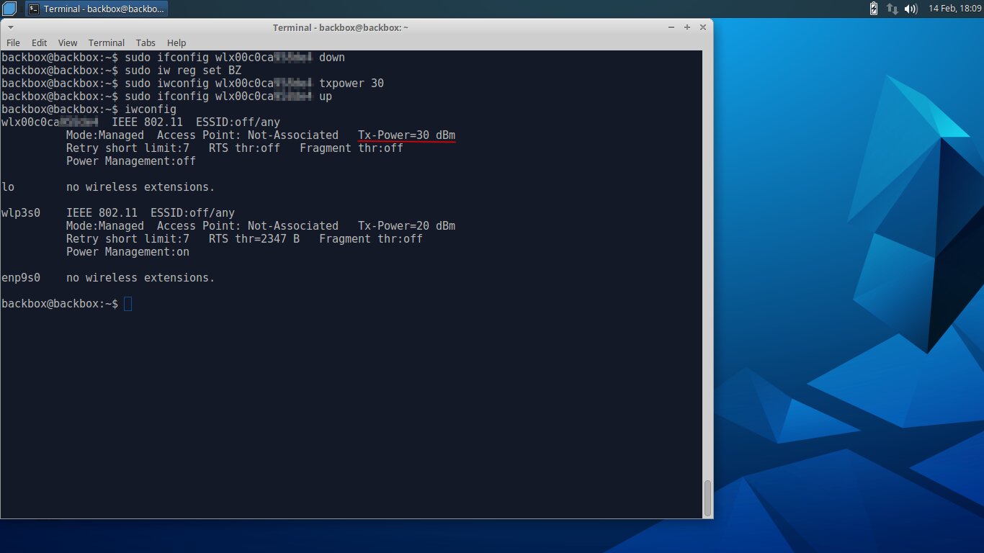Image resolution: width=984 pixels, height=553 pixels.
Task: Click the Terminal window title bar text
Action: pyautogui.click(x=340, y=27)
